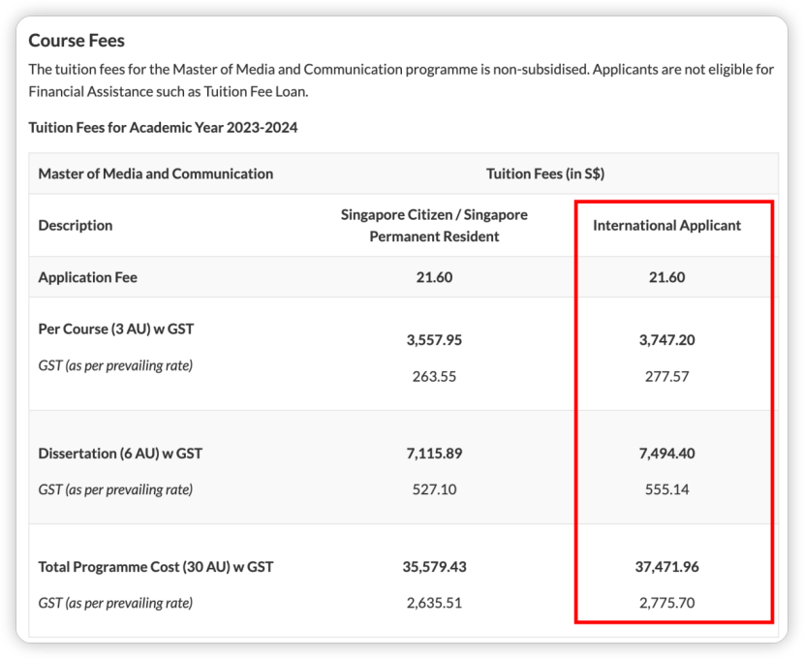Click the "Course Fees" heading
This screenshot has height=660, width=804.
(x=77, y=41)
